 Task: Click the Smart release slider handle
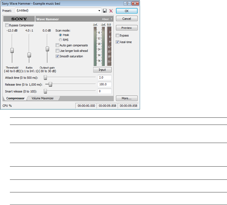[x=46, y=91]
